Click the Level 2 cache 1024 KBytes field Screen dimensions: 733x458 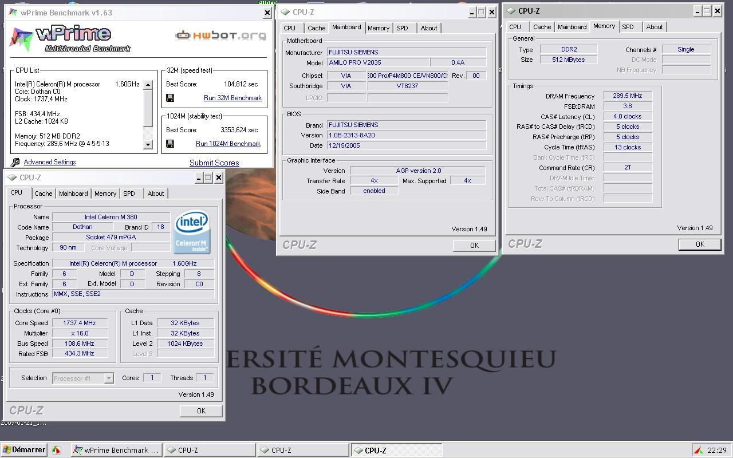click(186, 343)
